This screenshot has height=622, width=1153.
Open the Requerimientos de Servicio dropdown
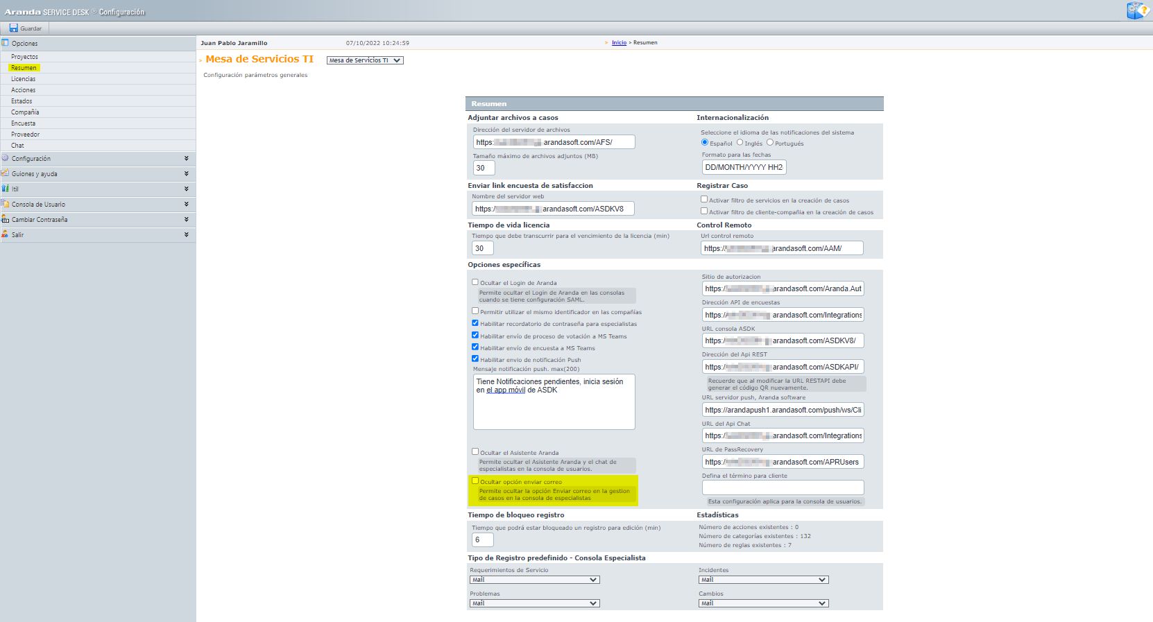coord(534,580)
